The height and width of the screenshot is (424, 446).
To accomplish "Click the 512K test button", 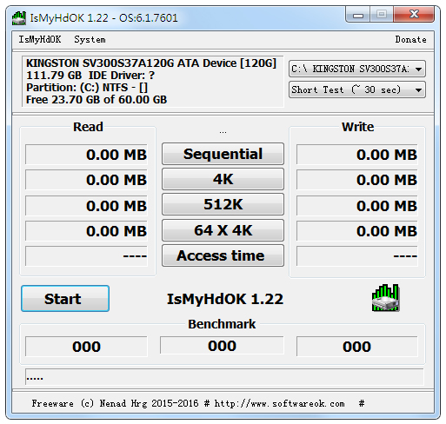I will point(223,204).
